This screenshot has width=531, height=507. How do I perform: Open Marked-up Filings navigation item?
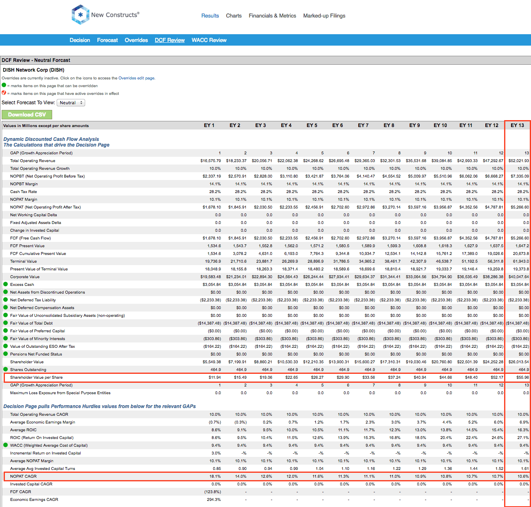pos(324,15)
